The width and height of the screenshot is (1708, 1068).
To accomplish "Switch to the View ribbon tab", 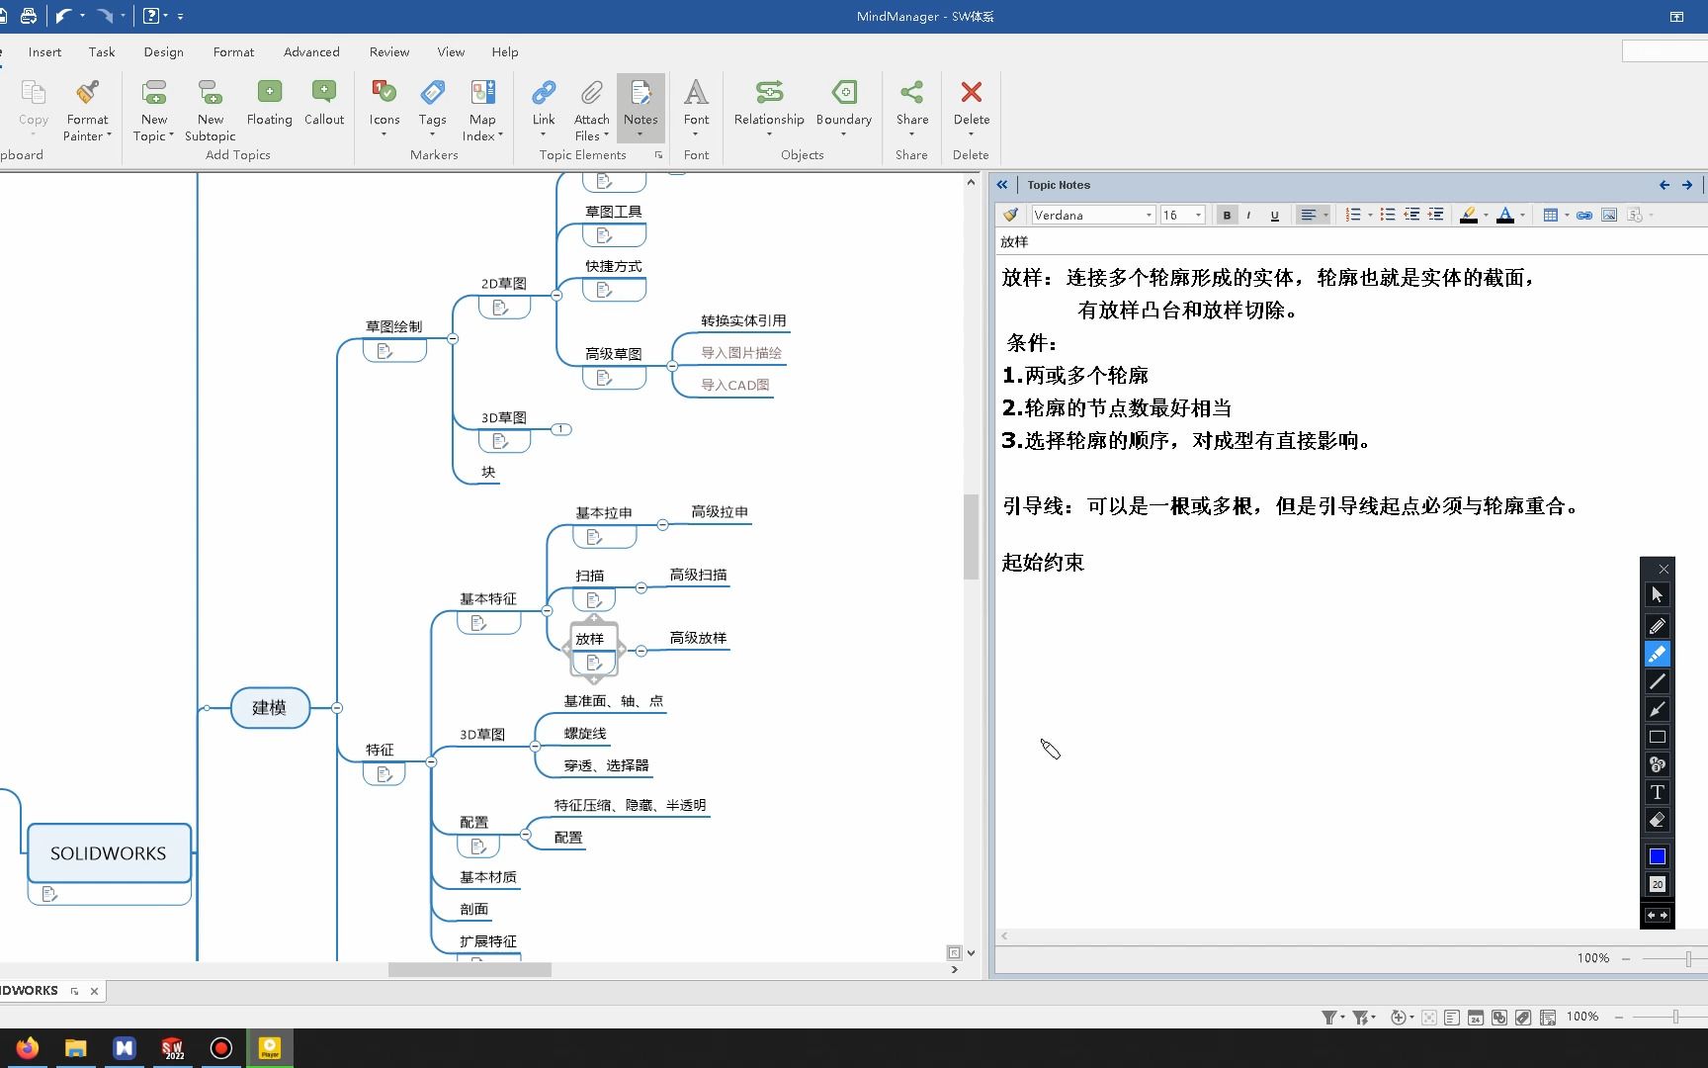I will pyautogui.click(x=451, y=52).
